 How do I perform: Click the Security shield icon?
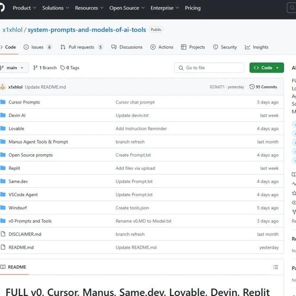pos(215,47)
